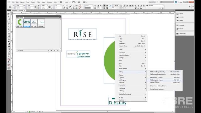Image resolution: width=201 pixels, height=113 pixels.
Task: Select the Hand tool
Action: tap(9, 54)
